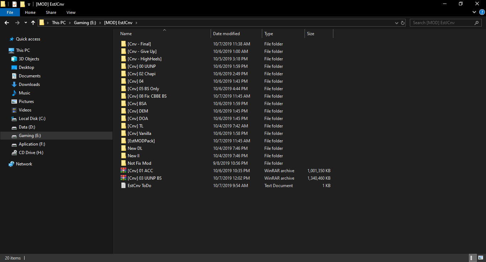This screenshot has width=486, height=262.
Task: Open Network in navigation pane
Action: 24,164
